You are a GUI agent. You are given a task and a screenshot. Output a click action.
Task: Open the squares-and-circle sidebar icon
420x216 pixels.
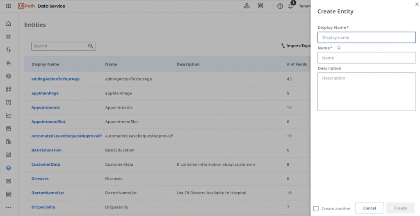pyautogui.click(x=9, y=102)
